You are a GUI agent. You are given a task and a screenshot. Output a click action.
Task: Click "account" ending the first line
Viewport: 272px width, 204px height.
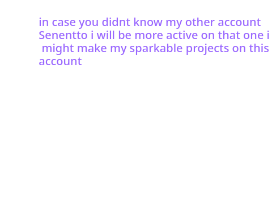(239, 23)
